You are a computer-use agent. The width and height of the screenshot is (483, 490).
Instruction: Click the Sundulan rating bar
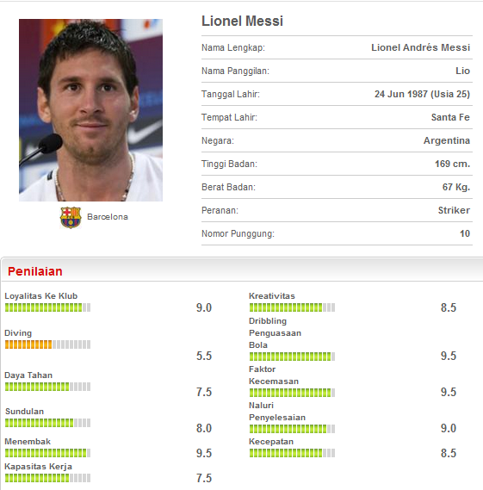tap(48, 423)
